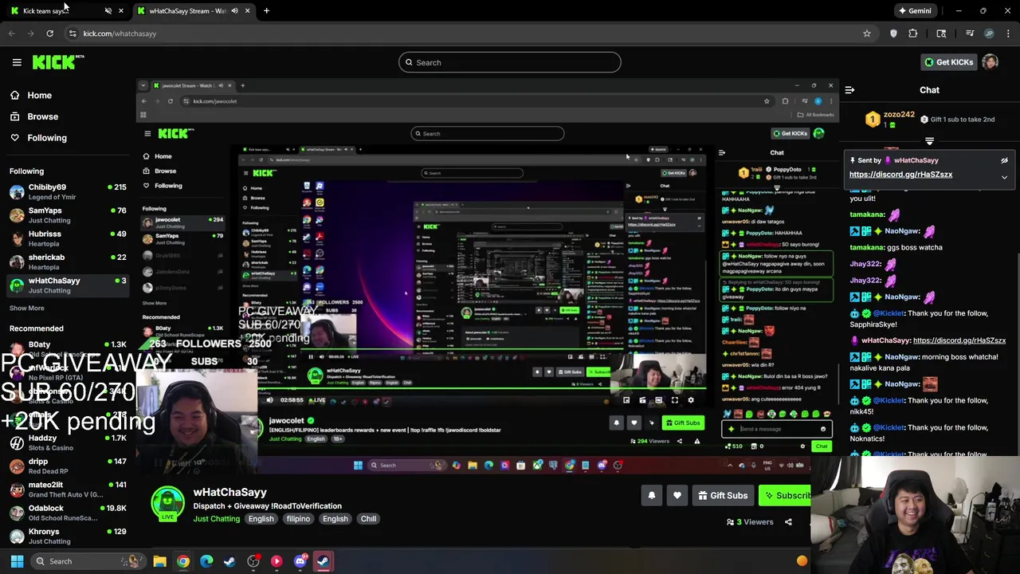Open the Brave shield icon in toolbar
Image resolution: width=1020 pixels, height=574 pixels.
893,33
